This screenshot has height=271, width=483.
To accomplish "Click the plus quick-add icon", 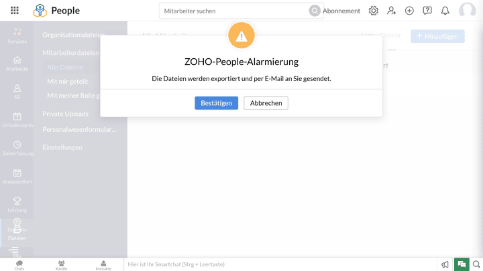I will click(409, 11).
